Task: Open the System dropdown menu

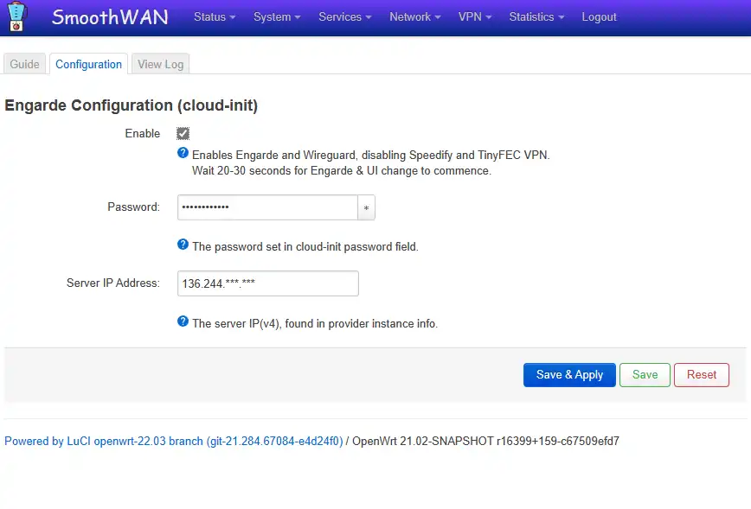Action: 277,16
